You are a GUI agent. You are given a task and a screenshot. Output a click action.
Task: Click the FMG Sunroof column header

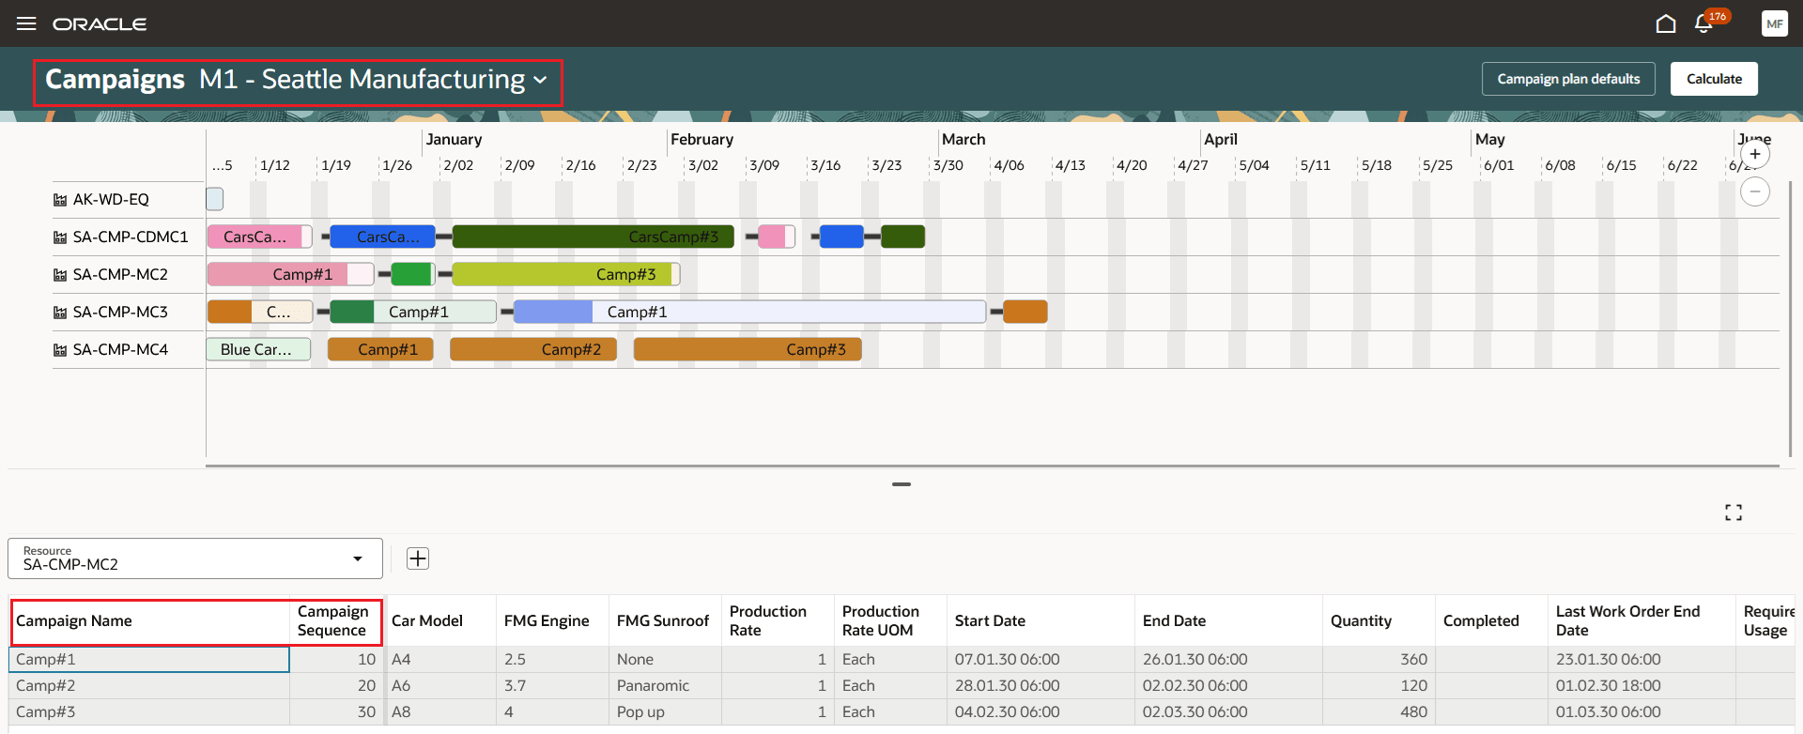(665, 620)
